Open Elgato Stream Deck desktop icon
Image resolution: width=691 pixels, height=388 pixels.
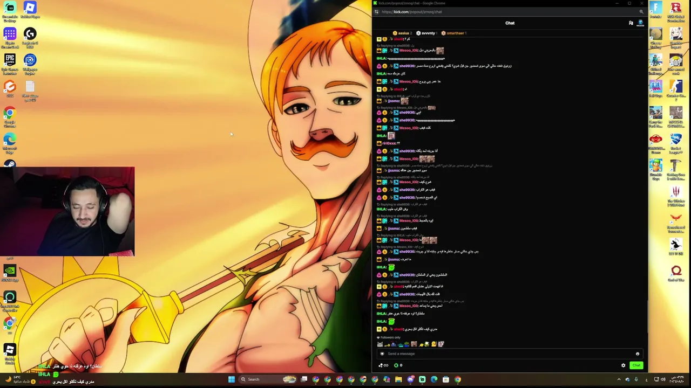click(x=10, y=38)
